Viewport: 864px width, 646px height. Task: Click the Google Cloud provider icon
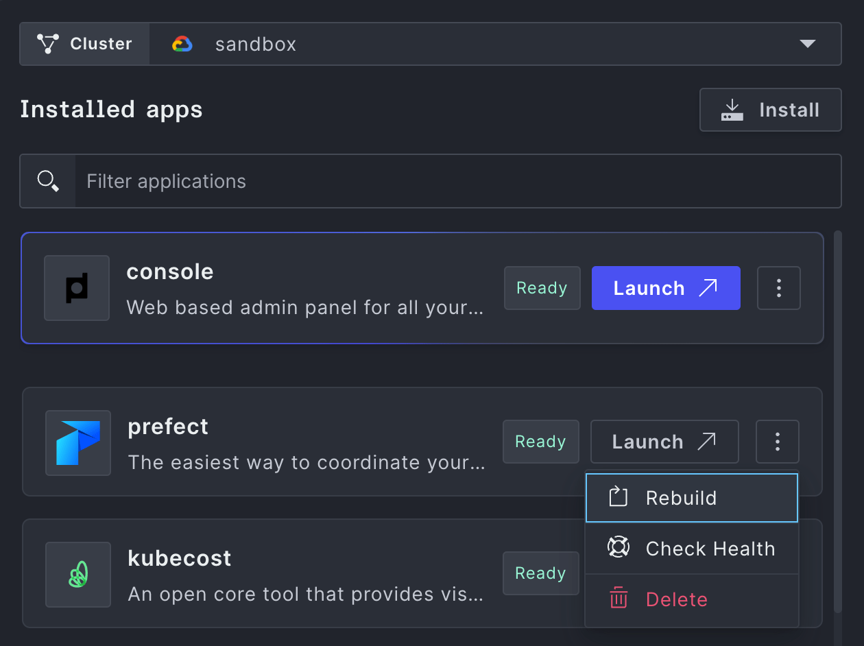tap(182, 45)
